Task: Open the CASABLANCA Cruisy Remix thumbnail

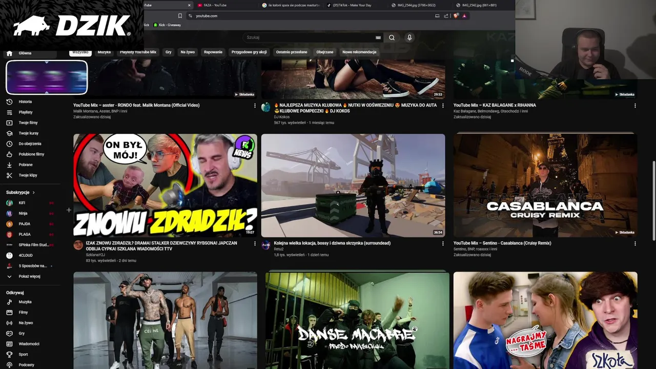Action: pos(545,186)
